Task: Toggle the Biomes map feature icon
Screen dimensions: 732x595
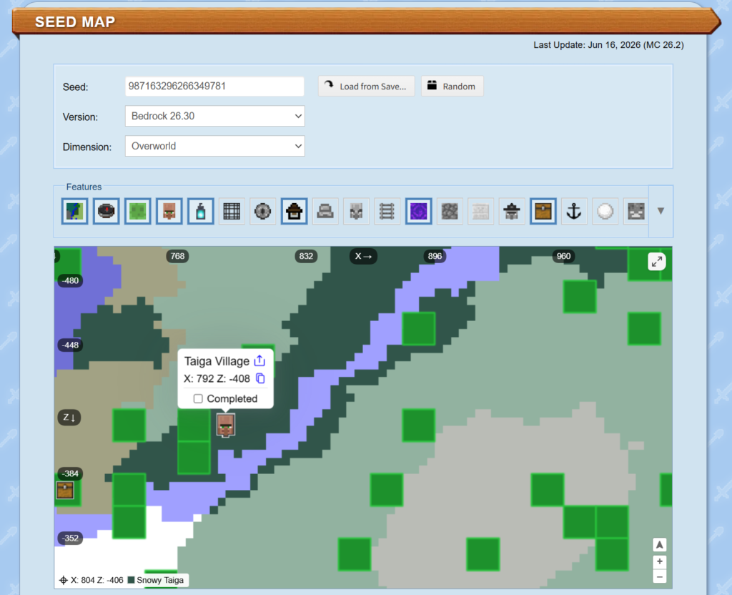Action: point(74,211)
